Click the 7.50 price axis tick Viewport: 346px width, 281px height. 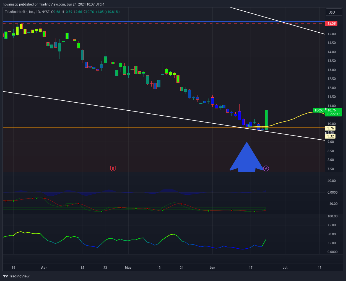coord(331,169)
